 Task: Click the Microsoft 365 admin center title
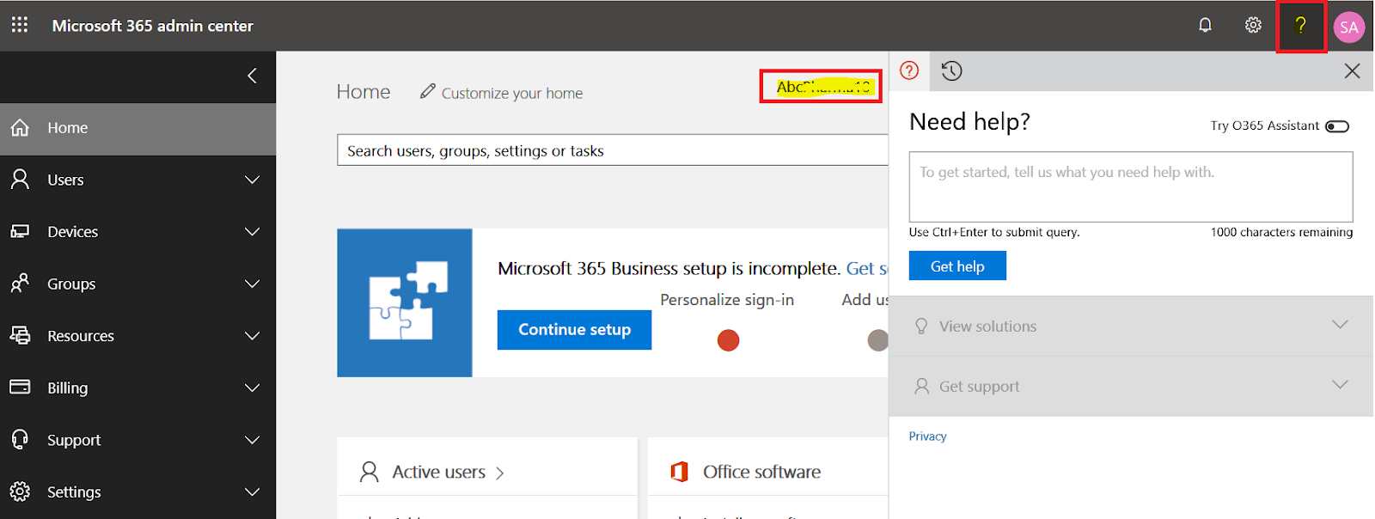(x=153, y=26)
